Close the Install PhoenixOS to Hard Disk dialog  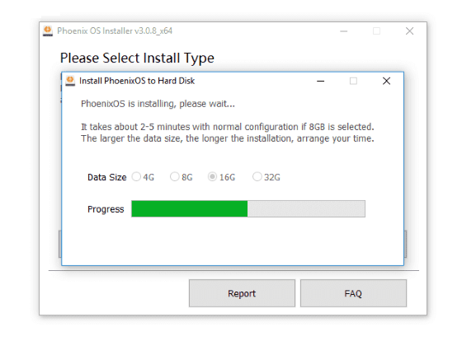click(386, 81)
